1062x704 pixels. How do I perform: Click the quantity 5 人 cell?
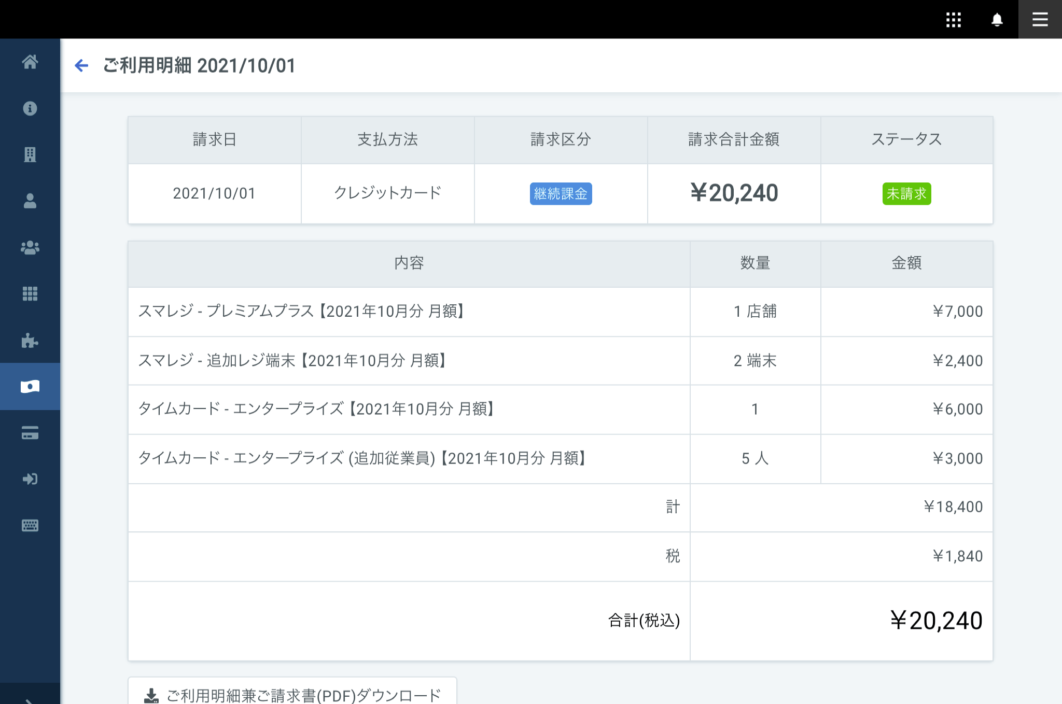pyautogui.click(x=755, y=459)
